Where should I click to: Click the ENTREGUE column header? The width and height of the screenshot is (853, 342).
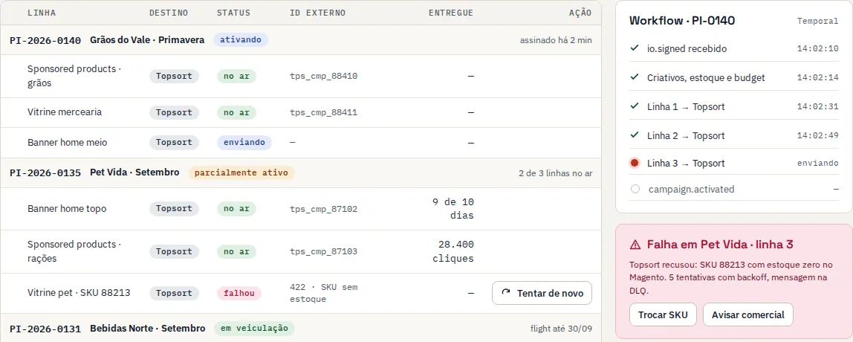click(451, 13)
